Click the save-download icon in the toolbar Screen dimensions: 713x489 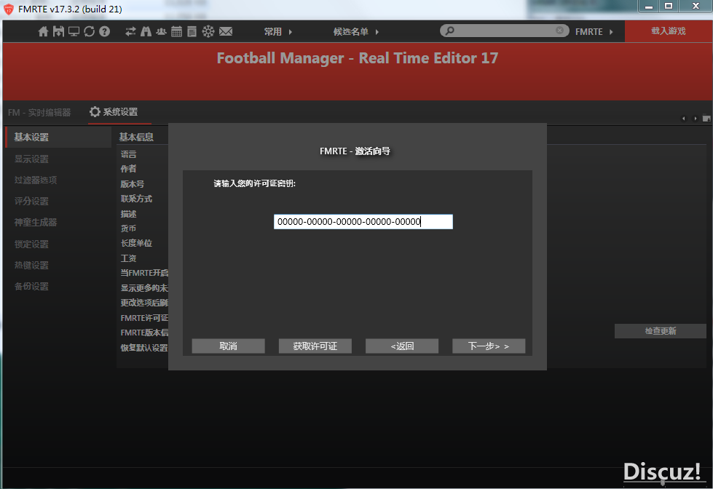point(58,31)
